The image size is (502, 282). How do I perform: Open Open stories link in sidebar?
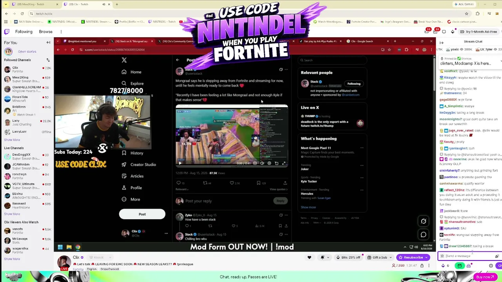[27, 52]
